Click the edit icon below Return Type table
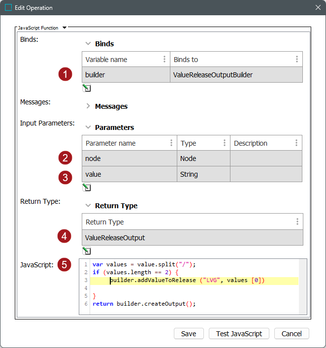The width and height of the screenshot is (326, 348). point(87,251)
